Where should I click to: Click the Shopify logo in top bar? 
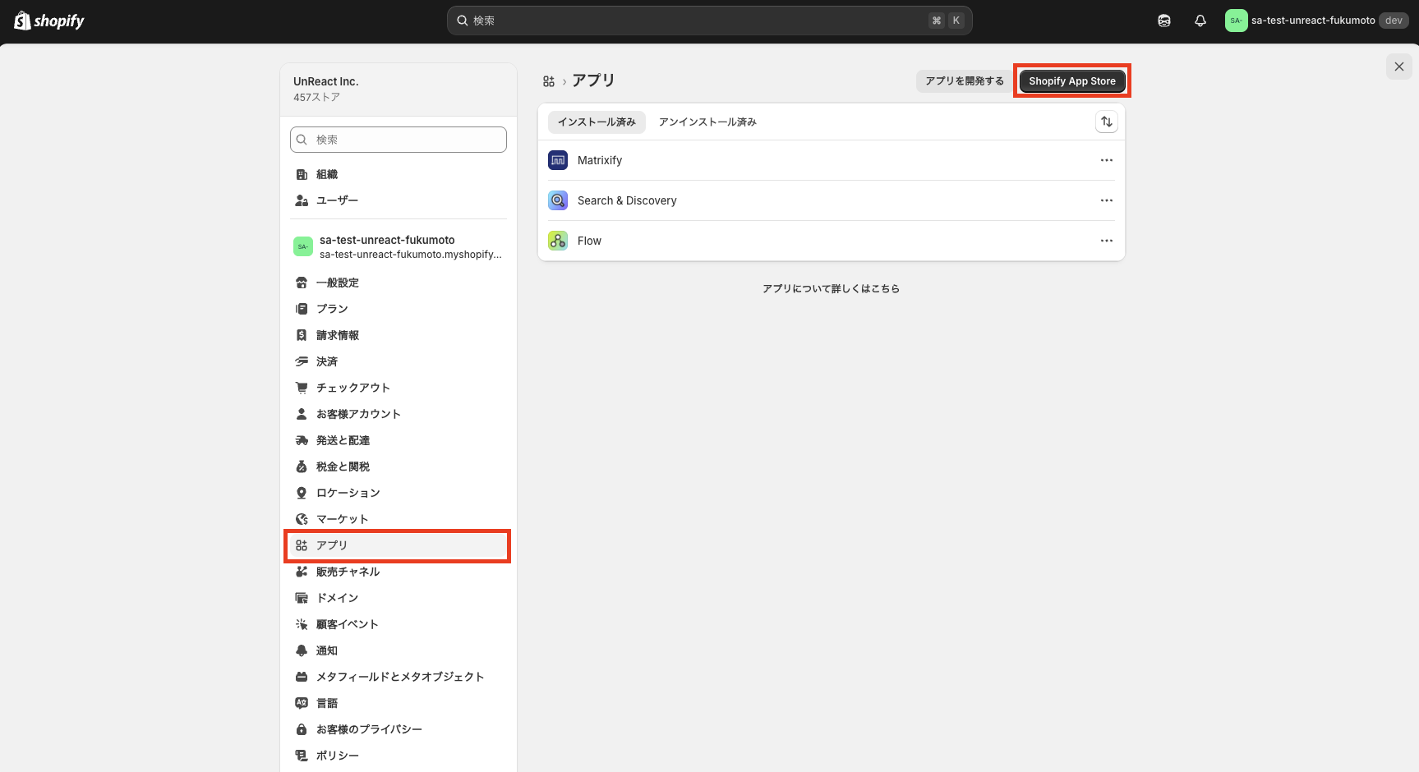point(49,21)
